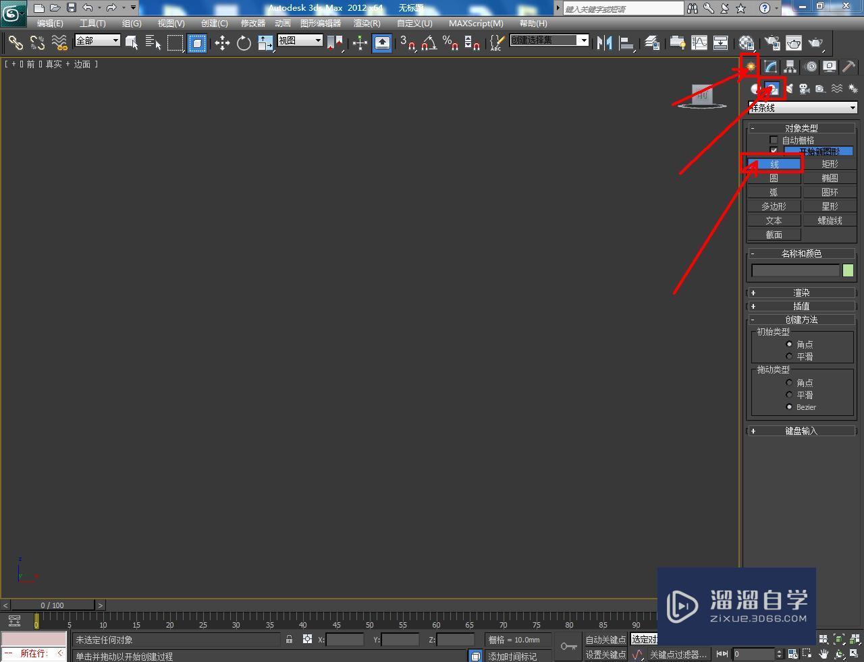The image size is (864, 662).
Task: Open the Rendered Frame Window icon
Action: coord(793,43)
